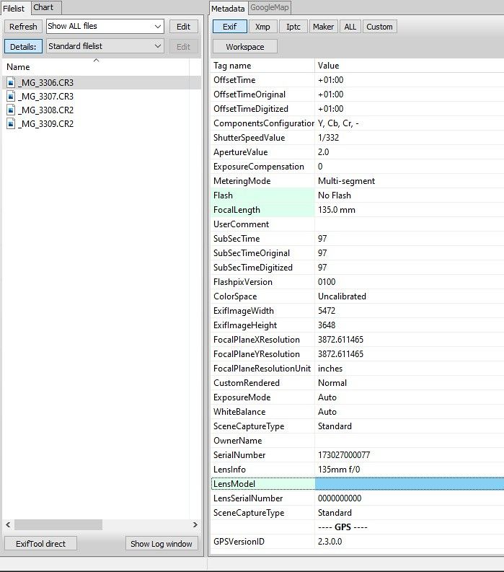Expand the Standard filelist dropdown
This screenshot has height=572, width=504.
point(105,46)
